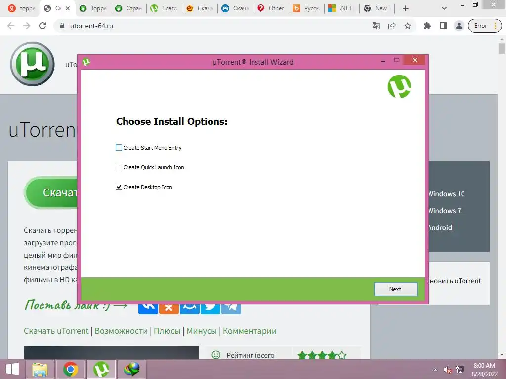Share via the Twitter icon
The image size is (506, 379).
tap(210, 308)
